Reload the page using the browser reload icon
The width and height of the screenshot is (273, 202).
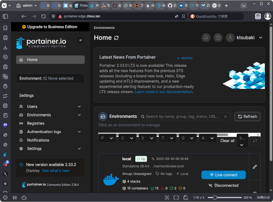click(44, 16)
